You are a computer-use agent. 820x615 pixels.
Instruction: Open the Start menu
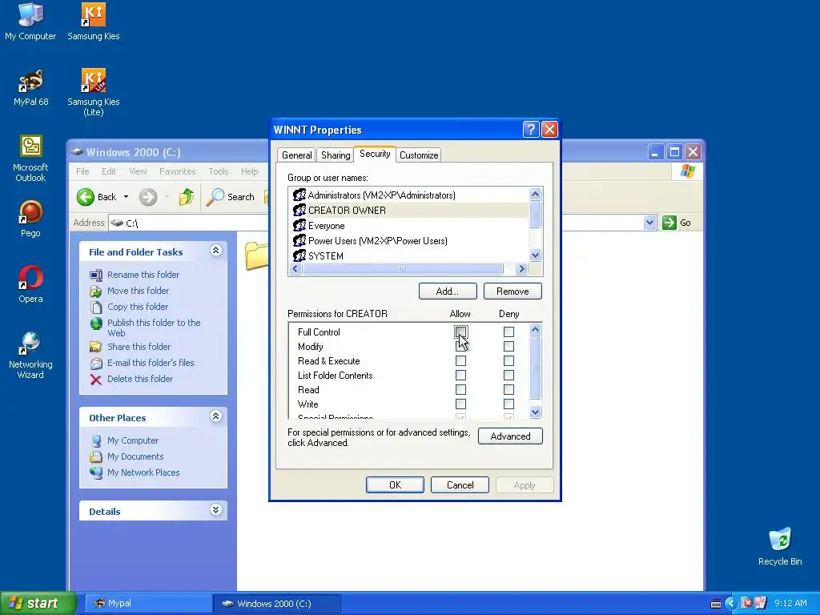[x=38, y=603]
